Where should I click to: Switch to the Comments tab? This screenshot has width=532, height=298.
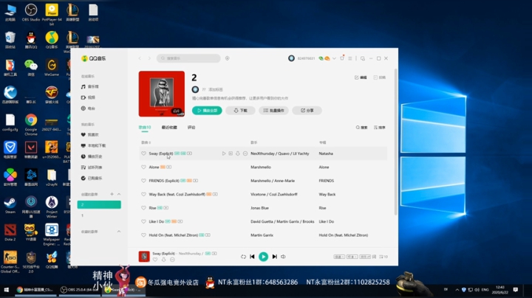pos(191,128)
